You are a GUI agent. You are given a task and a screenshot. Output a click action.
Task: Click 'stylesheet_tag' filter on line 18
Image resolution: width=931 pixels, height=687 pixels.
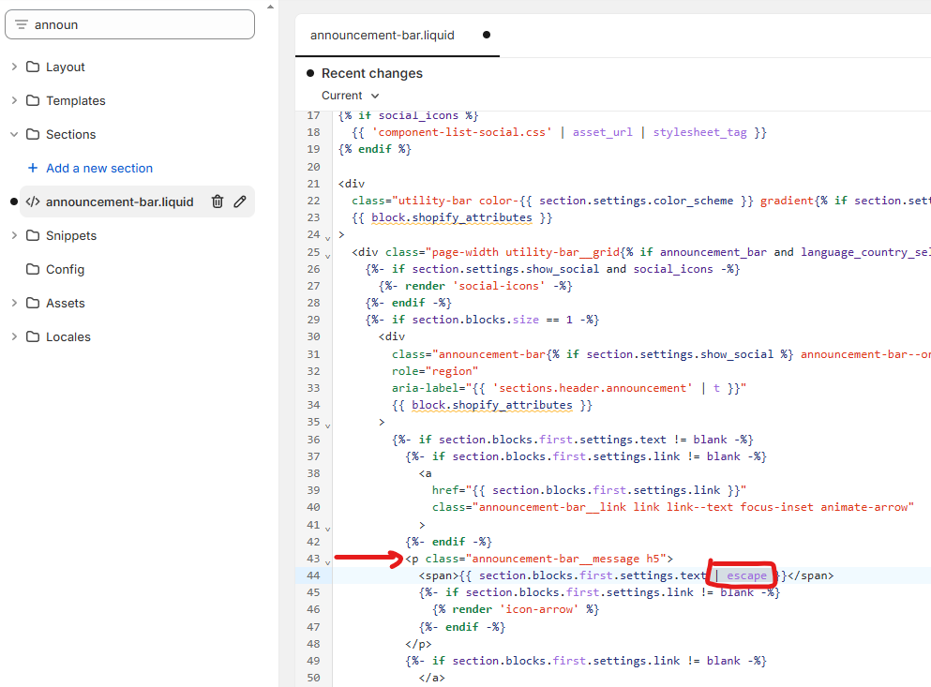click(x=699, y=132)
